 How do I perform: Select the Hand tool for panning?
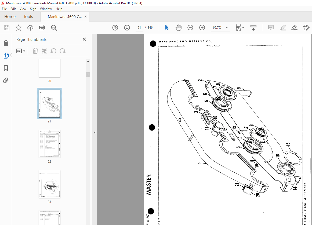tap(179, 27)
